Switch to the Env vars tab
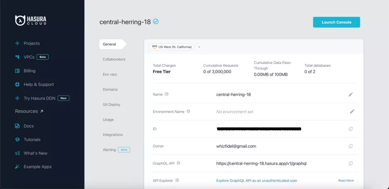 click(109, 74)
